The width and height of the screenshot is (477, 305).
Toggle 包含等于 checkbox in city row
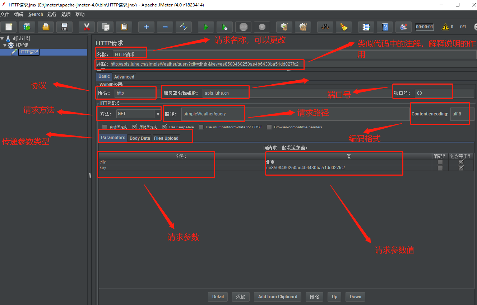461,162
